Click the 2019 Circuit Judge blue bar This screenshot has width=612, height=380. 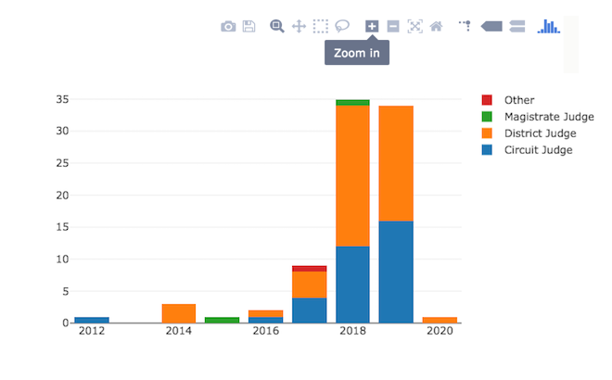coord(396,272)
